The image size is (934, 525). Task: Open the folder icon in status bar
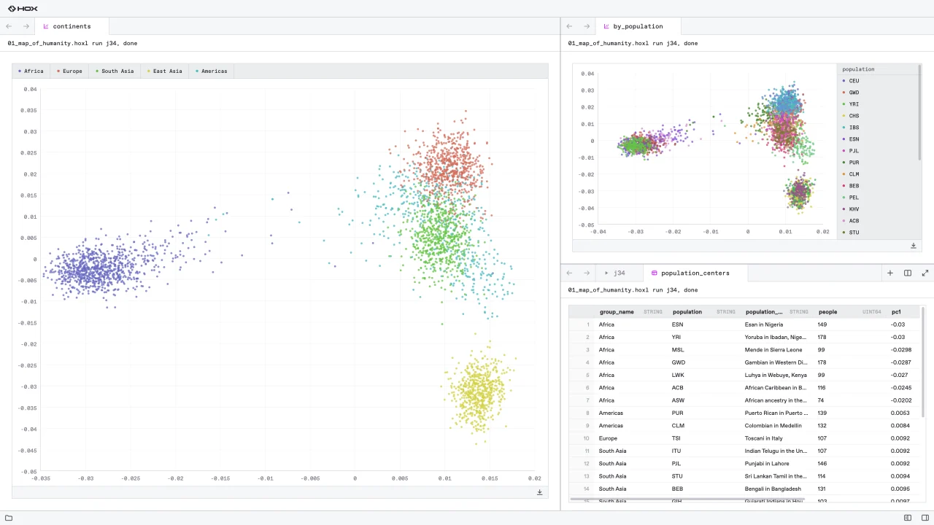click(9, 518)
